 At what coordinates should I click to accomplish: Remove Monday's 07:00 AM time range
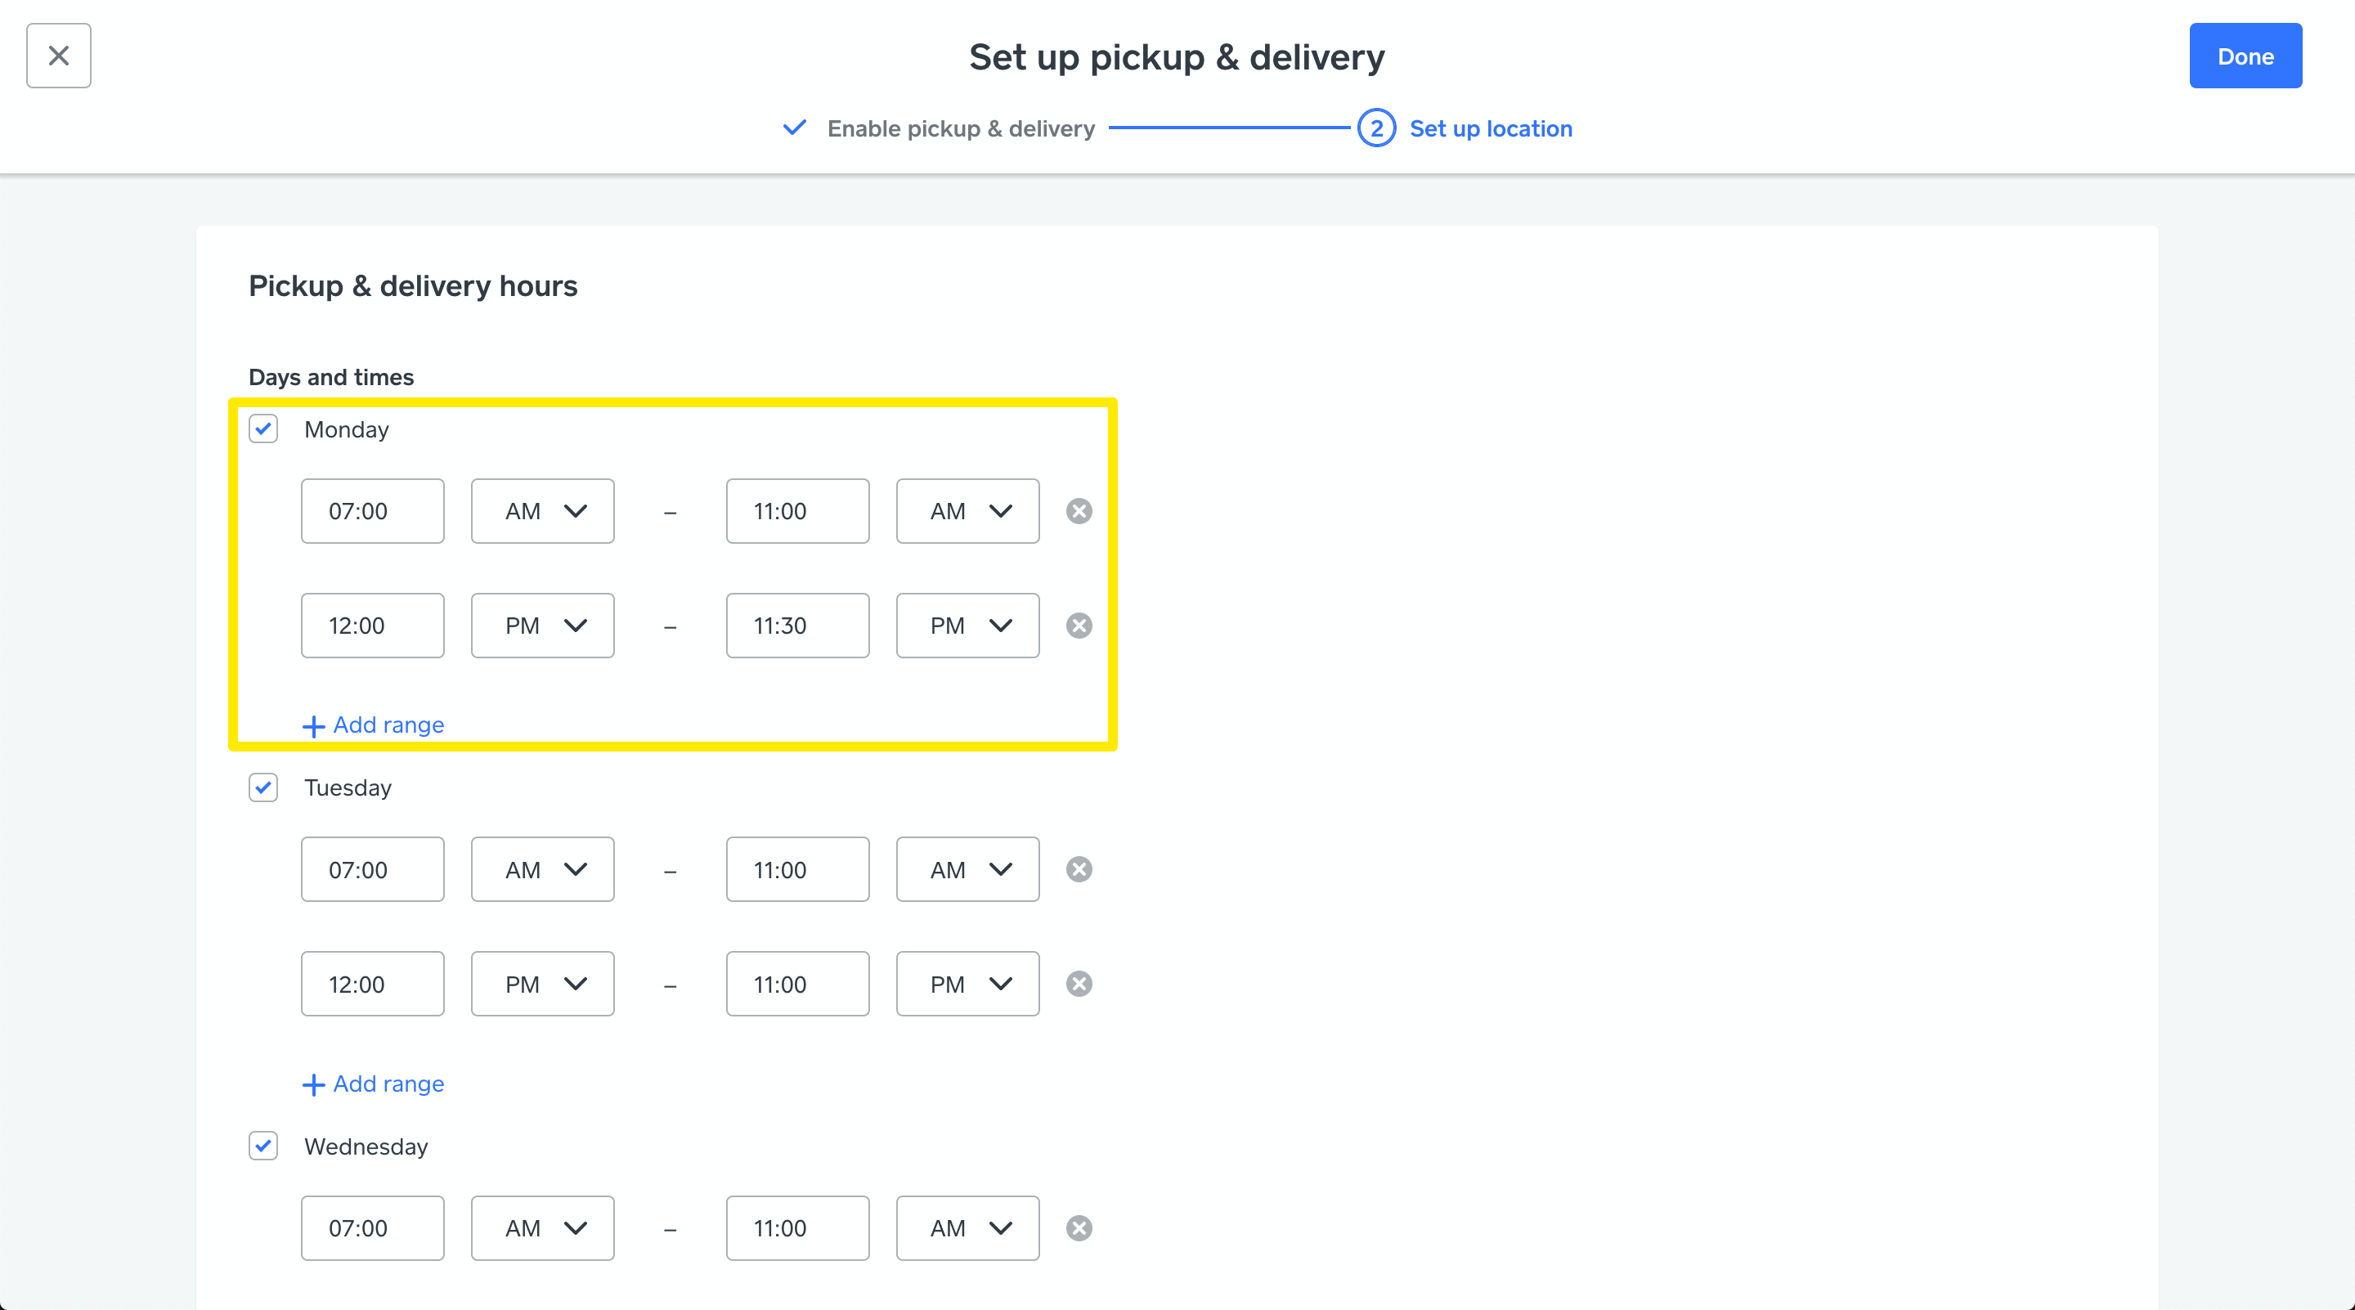(1079, 511)
